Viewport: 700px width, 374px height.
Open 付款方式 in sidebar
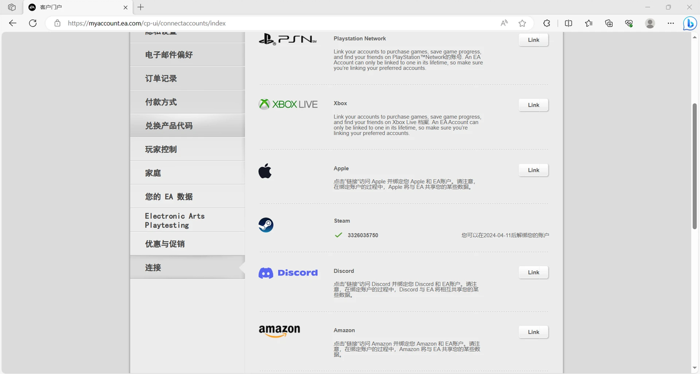[187, 102]
